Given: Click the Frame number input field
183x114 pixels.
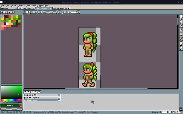Looking at the screenshot, I should tap(164, 112).
